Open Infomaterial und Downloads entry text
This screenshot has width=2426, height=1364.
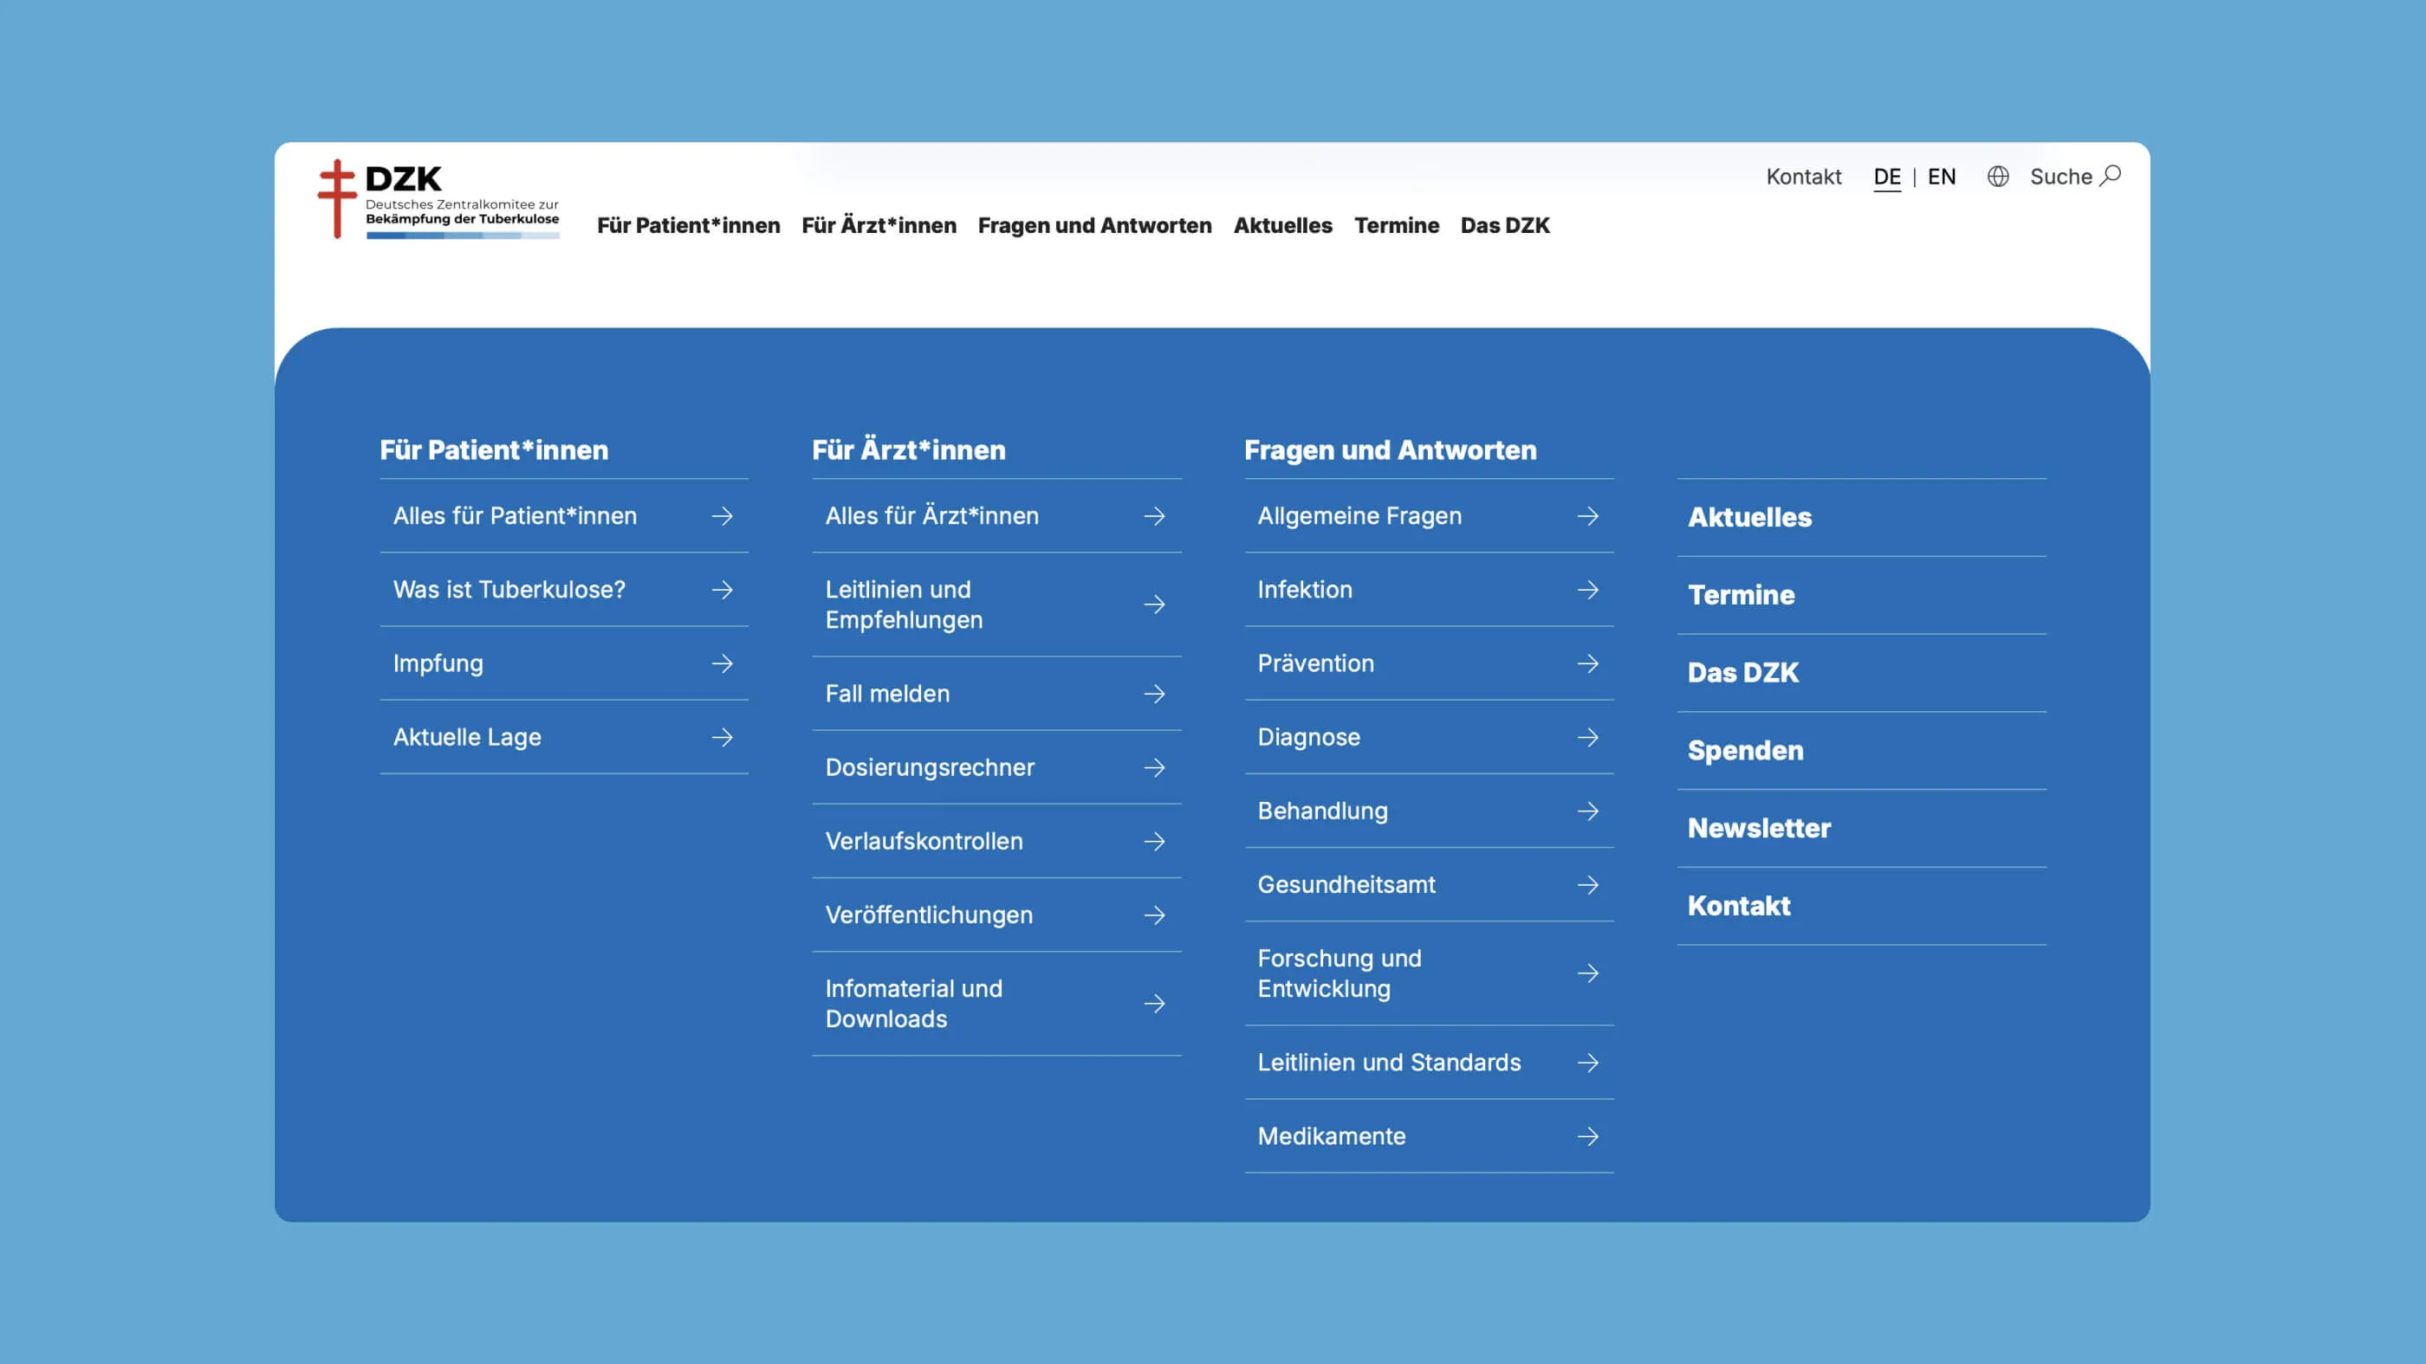913,1004
